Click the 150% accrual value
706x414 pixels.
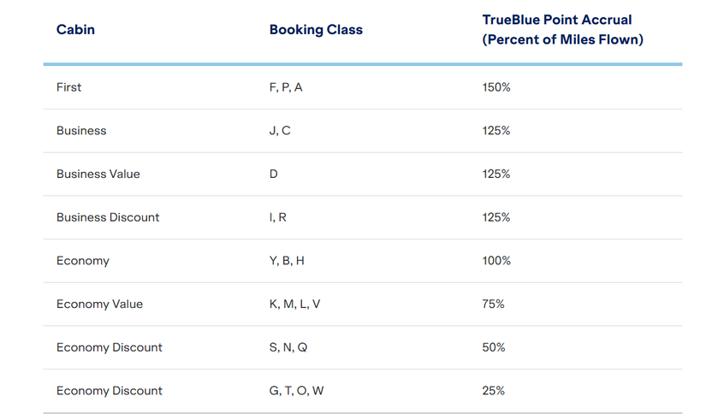[x=496, y=87]
